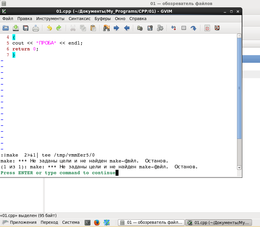Click scrollbar up arrow in GVIM
This screenshot has height=227, width=260.
tap(239, 36)
